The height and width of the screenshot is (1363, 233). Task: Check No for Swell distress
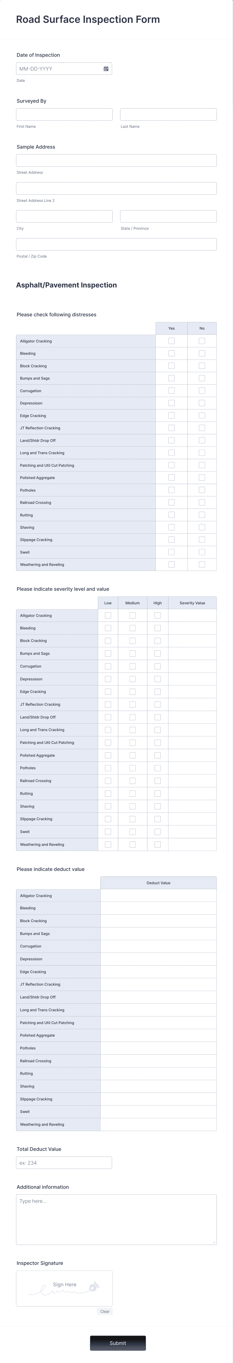pyautogui.click(x=202, y=552)
